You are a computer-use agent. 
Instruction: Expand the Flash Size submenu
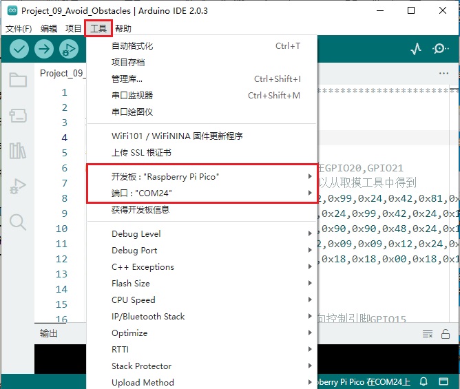(x=202, y=284)
